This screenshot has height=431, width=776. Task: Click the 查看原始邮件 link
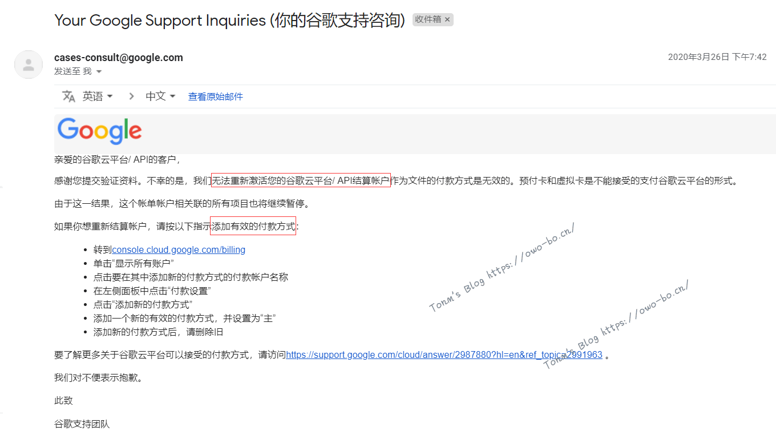215,96
